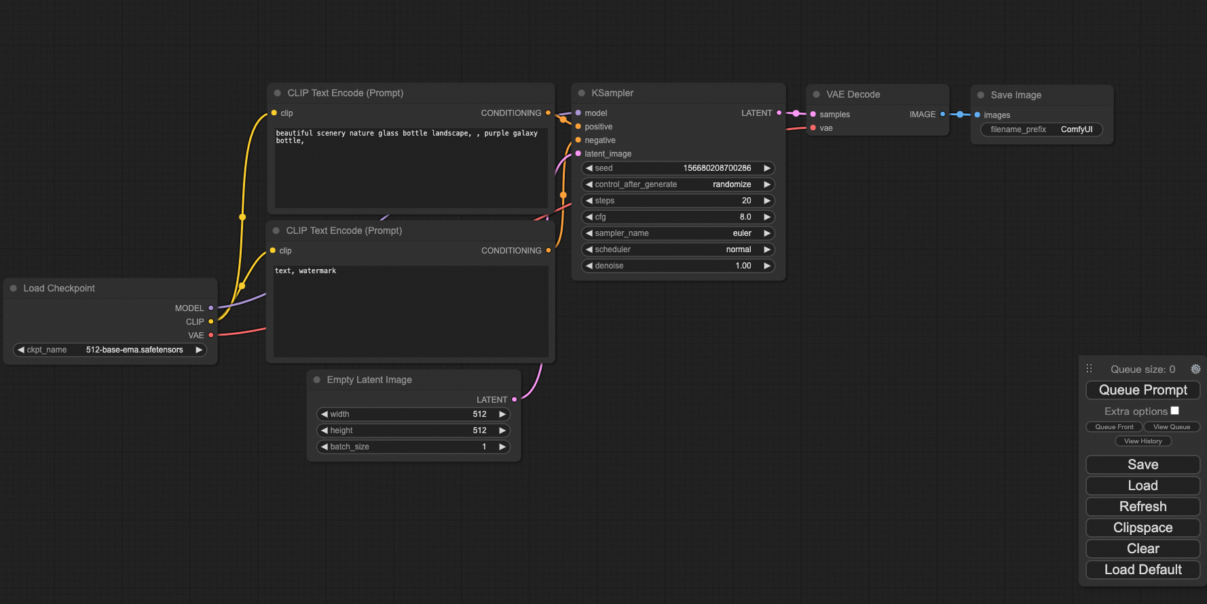
Task: Click CONDITIONING output of the watermark CLIP Text Encode
Action: [x=549, y=251]
